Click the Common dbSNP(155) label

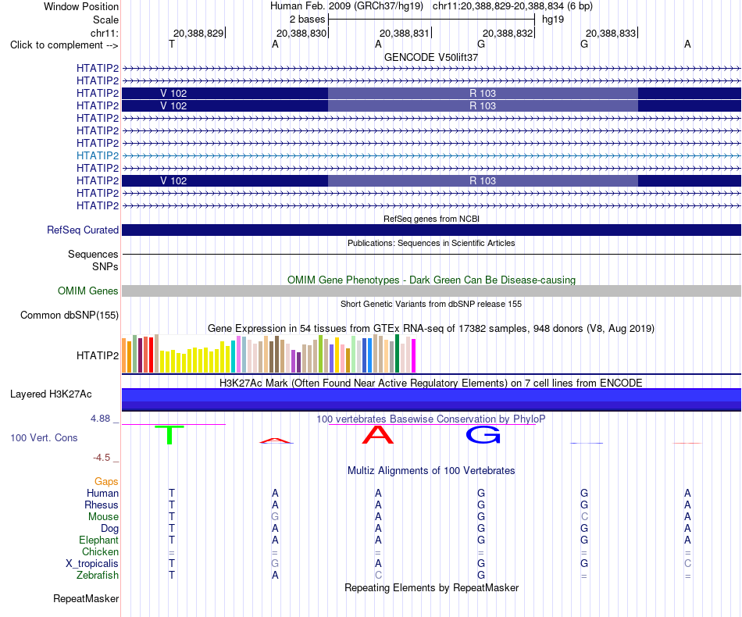(x=69, y=315)
